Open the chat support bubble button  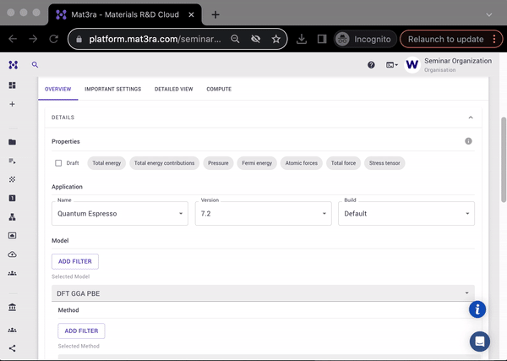(480, 342)
